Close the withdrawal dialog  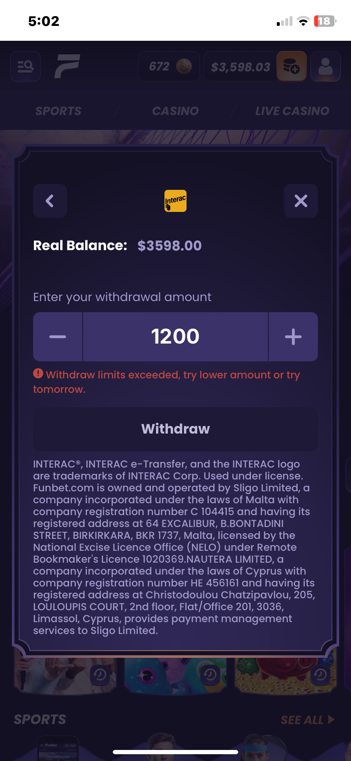[301, 201]
